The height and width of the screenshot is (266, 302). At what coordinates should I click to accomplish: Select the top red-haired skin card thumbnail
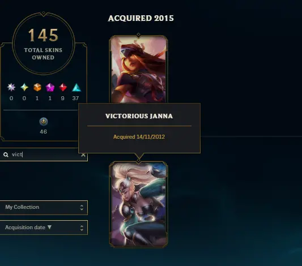click(138, 69)
